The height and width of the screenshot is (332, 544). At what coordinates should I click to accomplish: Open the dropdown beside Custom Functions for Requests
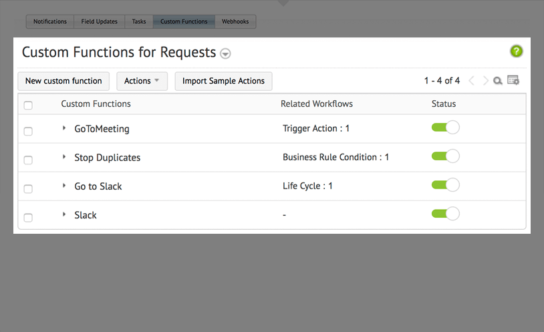pos(226,53)
